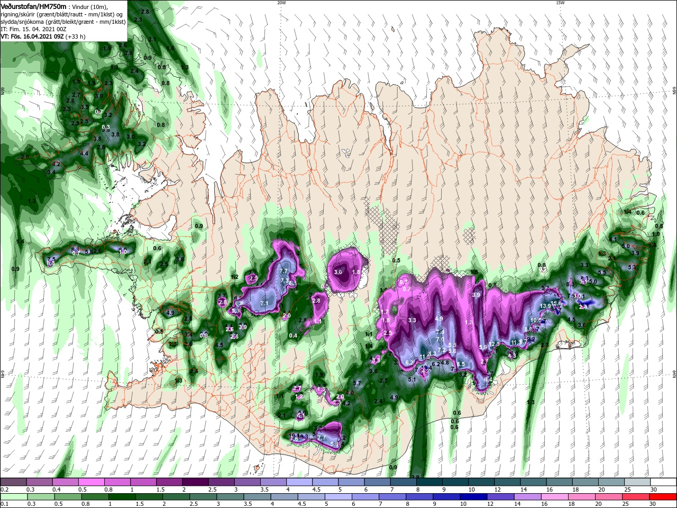
Task: Click the '20W' longitude label at top
Action: tap(281, 2)
